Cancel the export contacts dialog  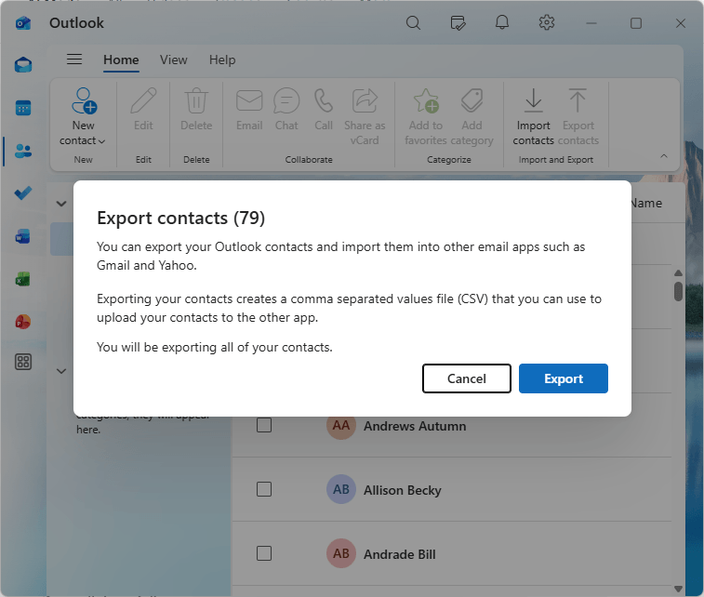pos(467,378)
